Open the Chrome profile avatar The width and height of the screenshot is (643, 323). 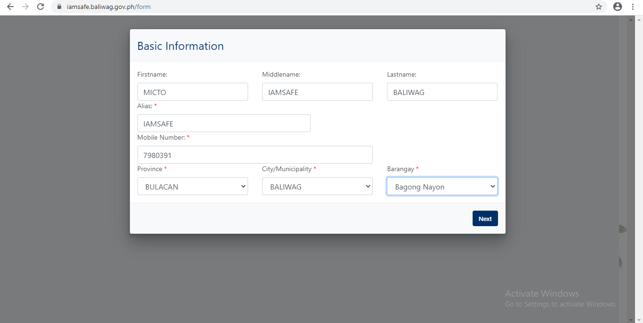coord(618,7)
